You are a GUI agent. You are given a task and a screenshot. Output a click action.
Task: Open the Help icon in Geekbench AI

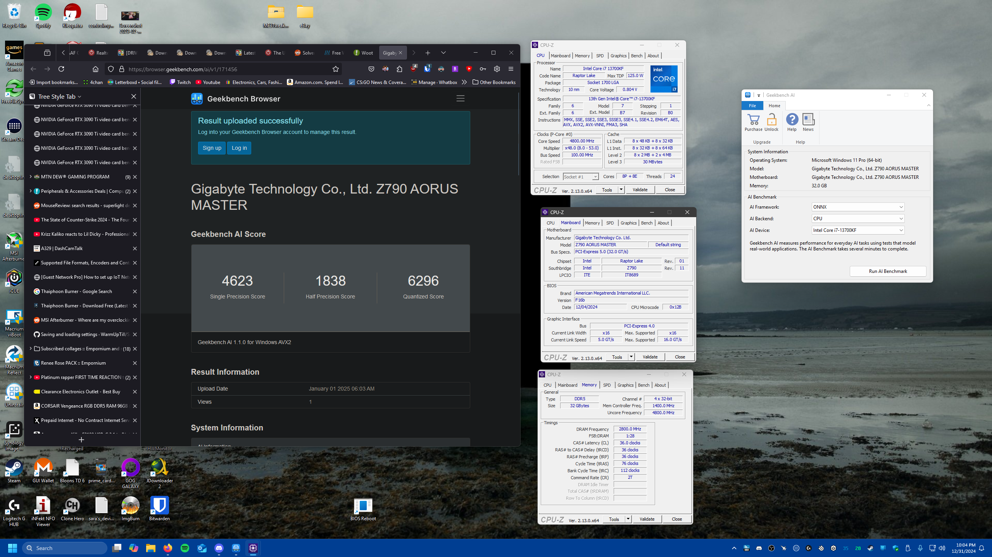click(792, 122)
